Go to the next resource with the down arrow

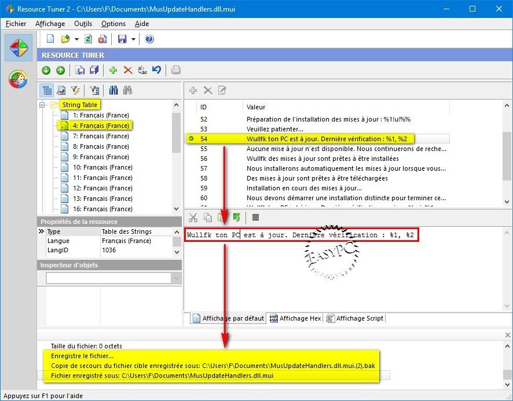46,70
